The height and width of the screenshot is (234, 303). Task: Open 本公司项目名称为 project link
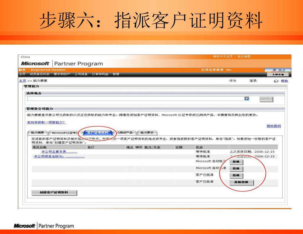(59, 156)
